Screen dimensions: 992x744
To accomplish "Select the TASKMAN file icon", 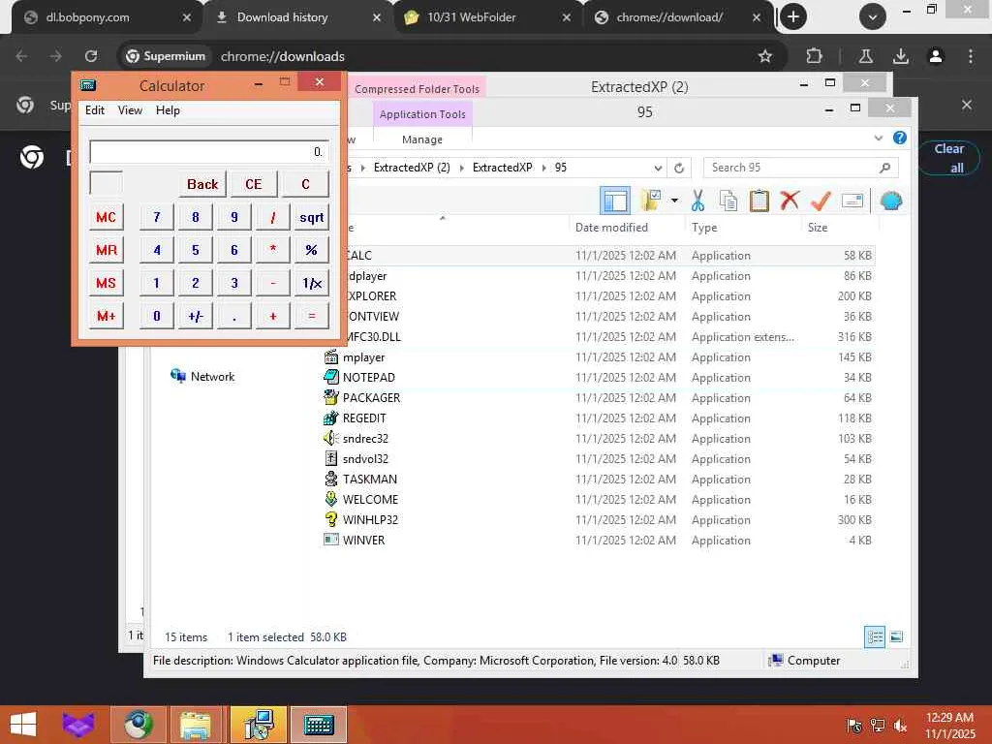I will point(331,479).
